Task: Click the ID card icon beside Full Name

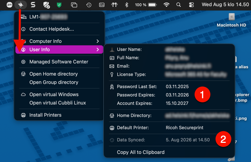Action: click(112, 58)
